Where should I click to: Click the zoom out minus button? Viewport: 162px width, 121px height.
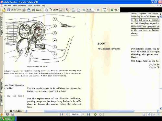[84, 10]
